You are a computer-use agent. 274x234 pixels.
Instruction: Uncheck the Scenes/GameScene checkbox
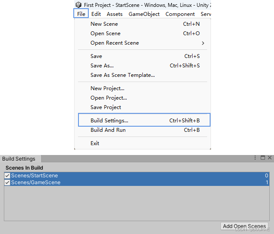pos(7,182)
